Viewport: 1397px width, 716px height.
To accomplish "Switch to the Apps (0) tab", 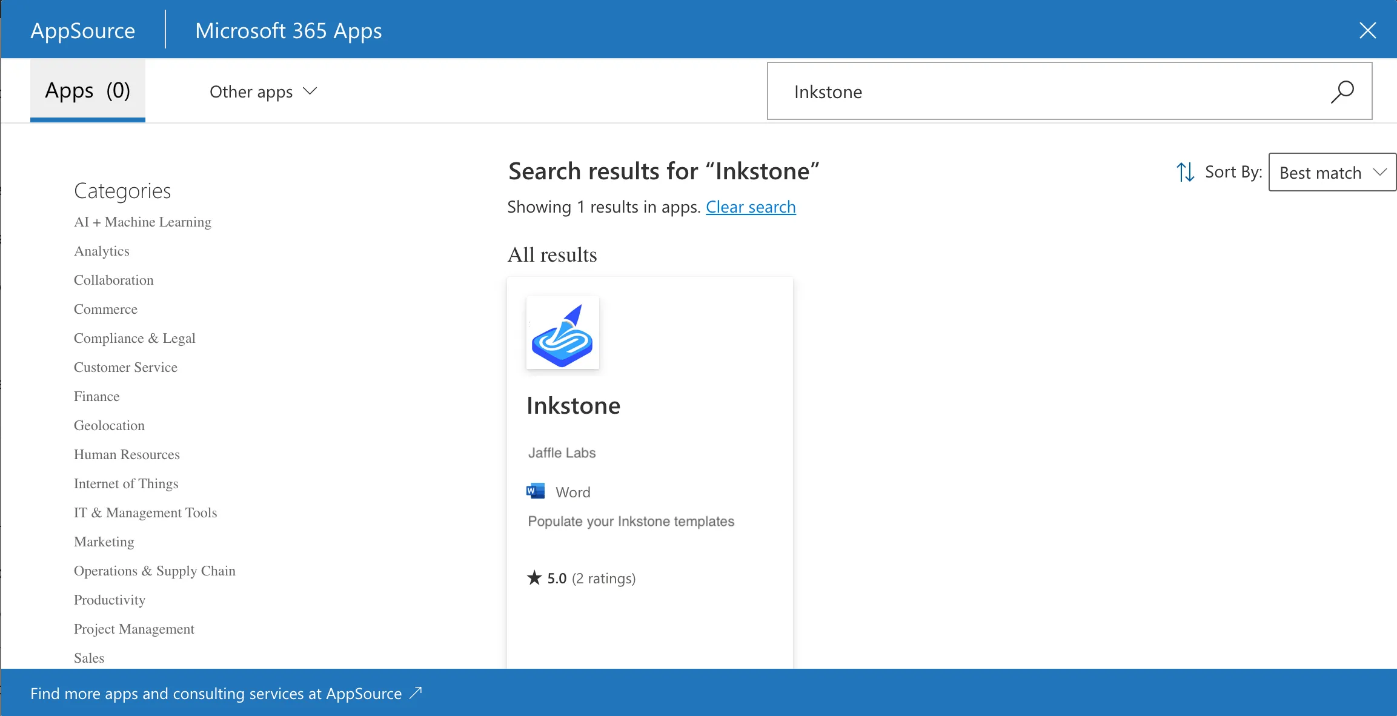I will [88, 90].
